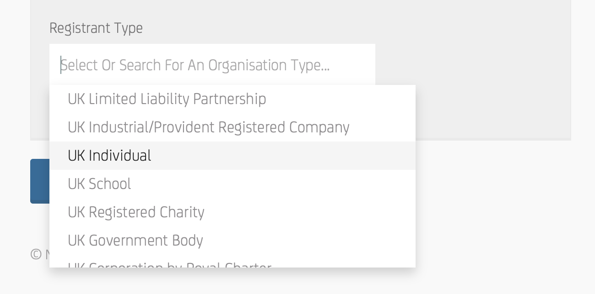Select UK Government Body
The height and width of the screenshot is (294, 595).
pyautogui.click(x=135, y=240)
